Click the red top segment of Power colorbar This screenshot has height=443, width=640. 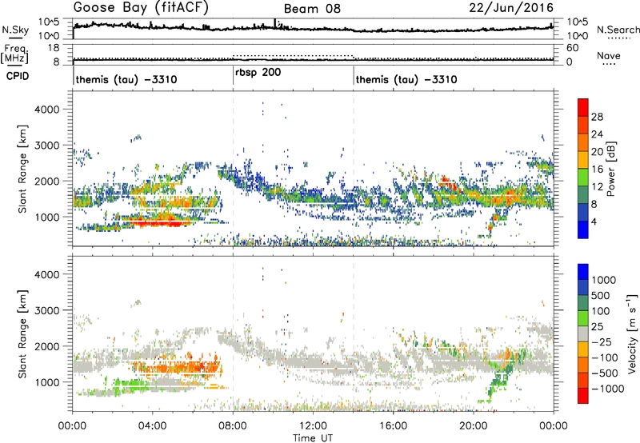pos(583,107)
